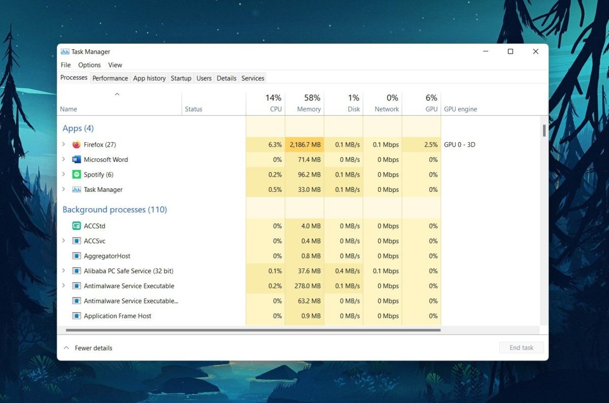Open the Options menu

(x=89, y=65)
